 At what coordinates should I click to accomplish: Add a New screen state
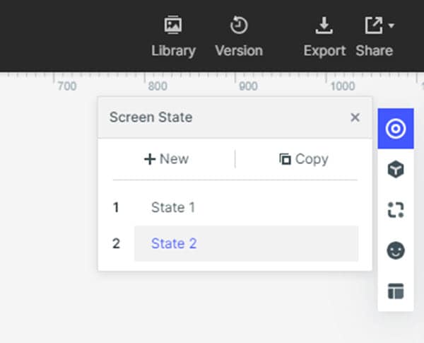point(166,159)
